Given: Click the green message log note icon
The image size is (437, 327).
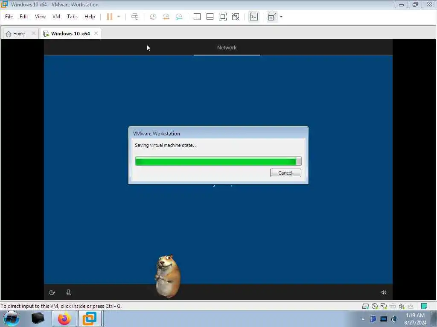Looking at the screenshot, I should point(424,306).
